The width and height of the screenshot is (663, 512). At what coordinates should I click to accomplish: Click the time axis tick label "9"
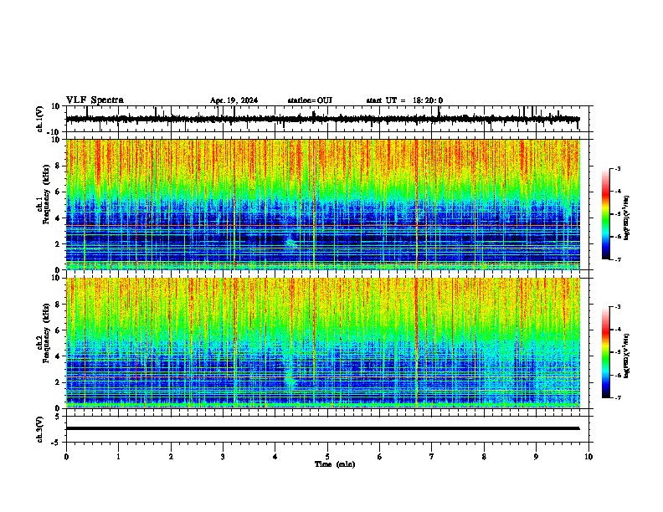coord(536,457)
